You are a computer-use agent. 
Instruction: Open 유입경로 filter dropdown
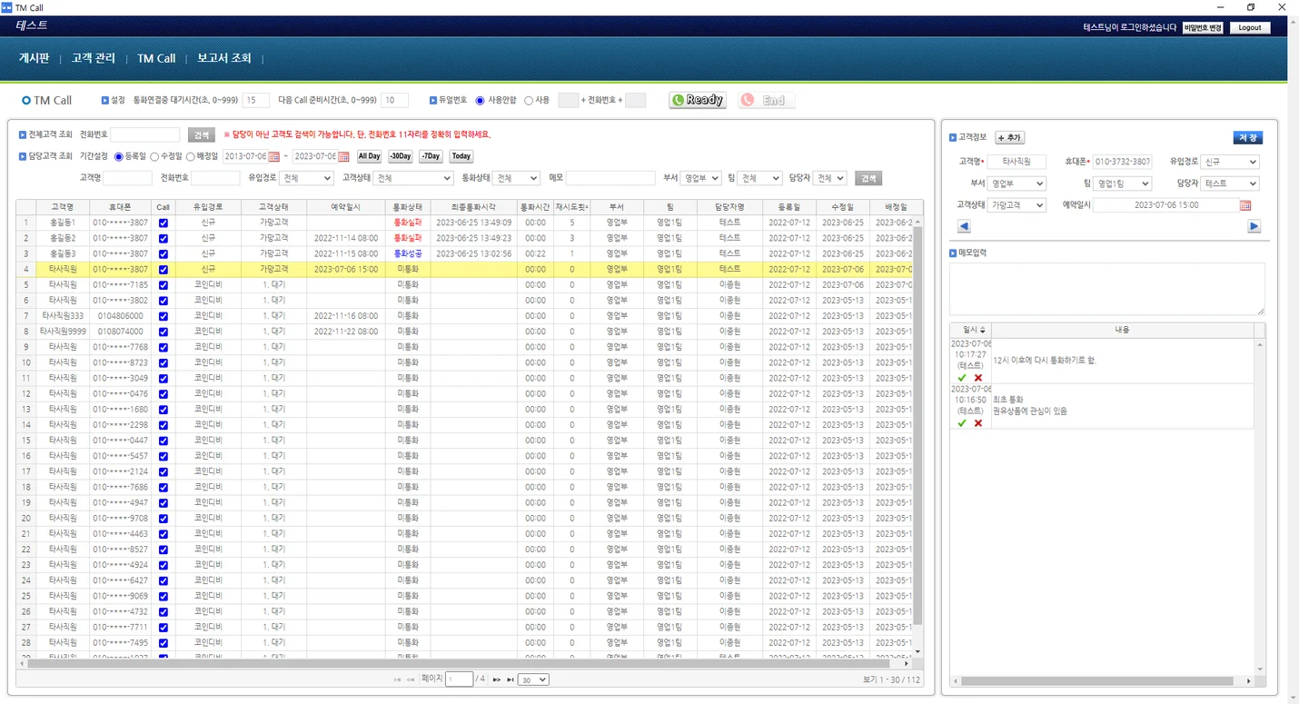tap(306, 178)
